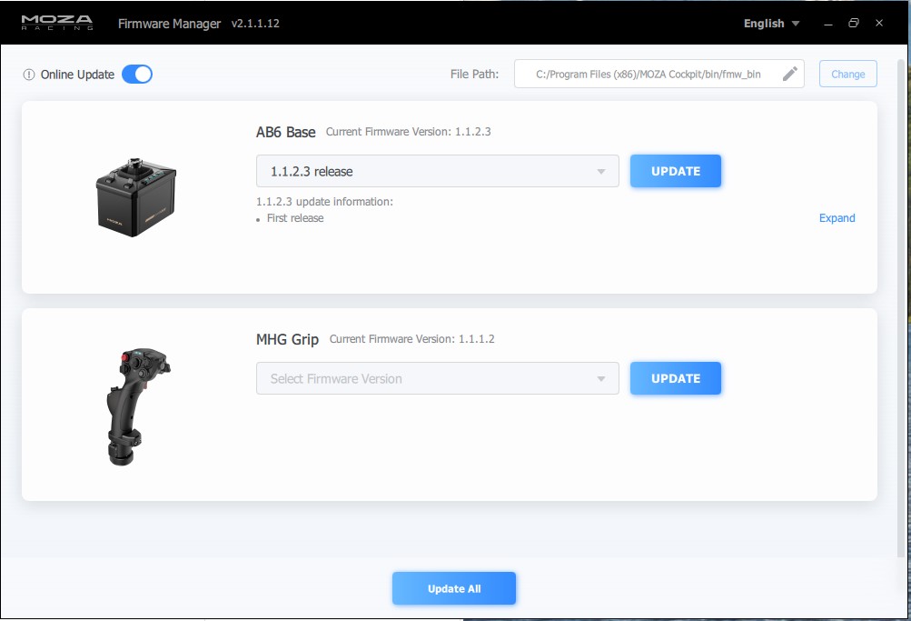Open the English language dropdown
This screenshot has height=621, width=911.
tap(771, 24)
